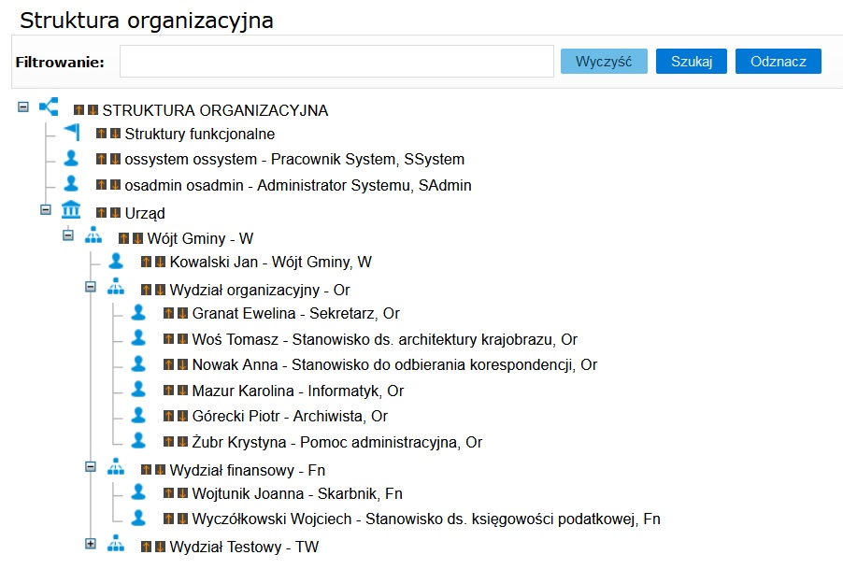Click the org-chart icon of Wydział finansowy

click(x=116, y=467)
